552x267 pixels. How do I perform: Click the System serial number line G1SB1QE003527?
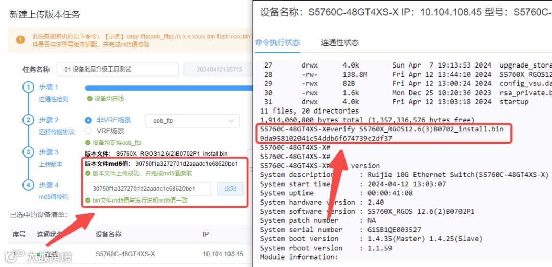coord(340,230)
